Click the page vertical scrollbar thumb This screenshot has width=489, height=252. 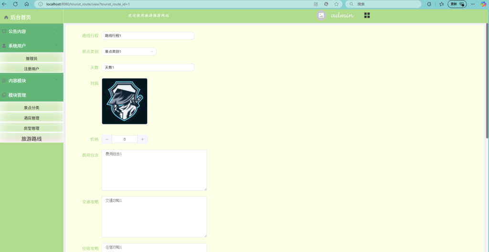tap(487, 81)
